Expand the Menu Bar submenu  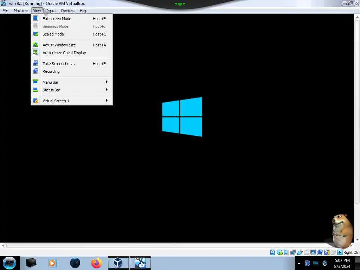72,82
